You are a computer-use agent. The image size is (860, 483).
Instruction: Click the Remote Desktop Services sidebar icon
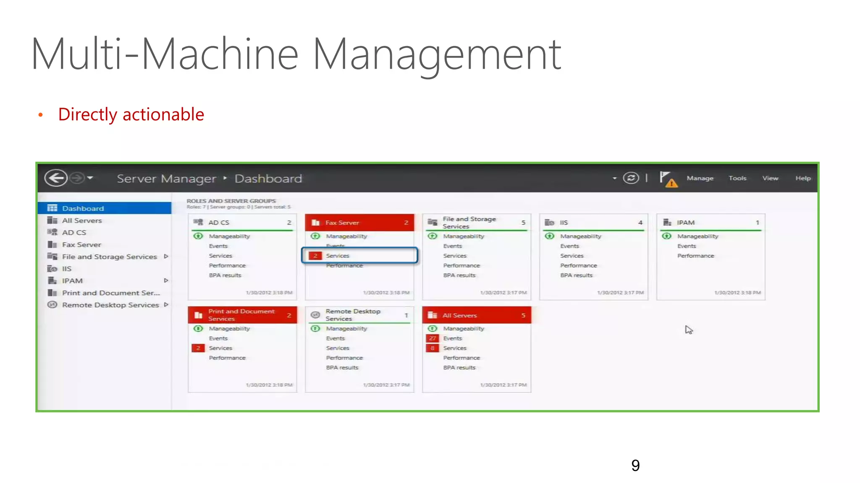click(52, 305)
